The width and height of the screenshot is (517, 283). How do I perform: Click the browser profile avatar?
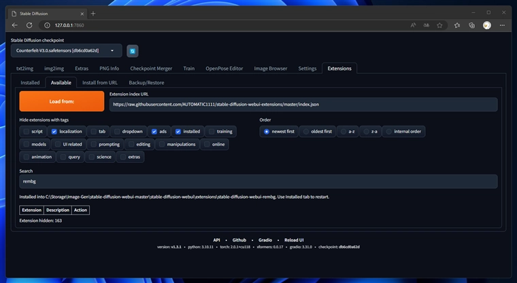pos(486,25)
